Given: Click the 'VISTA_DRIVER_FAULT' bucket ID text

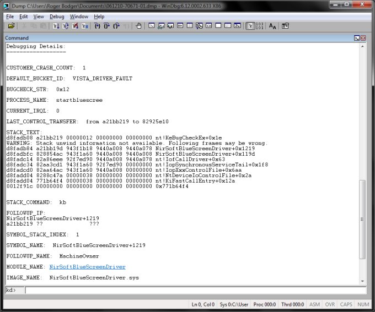Looking at the screenshot, I should [x=103, y=79].
